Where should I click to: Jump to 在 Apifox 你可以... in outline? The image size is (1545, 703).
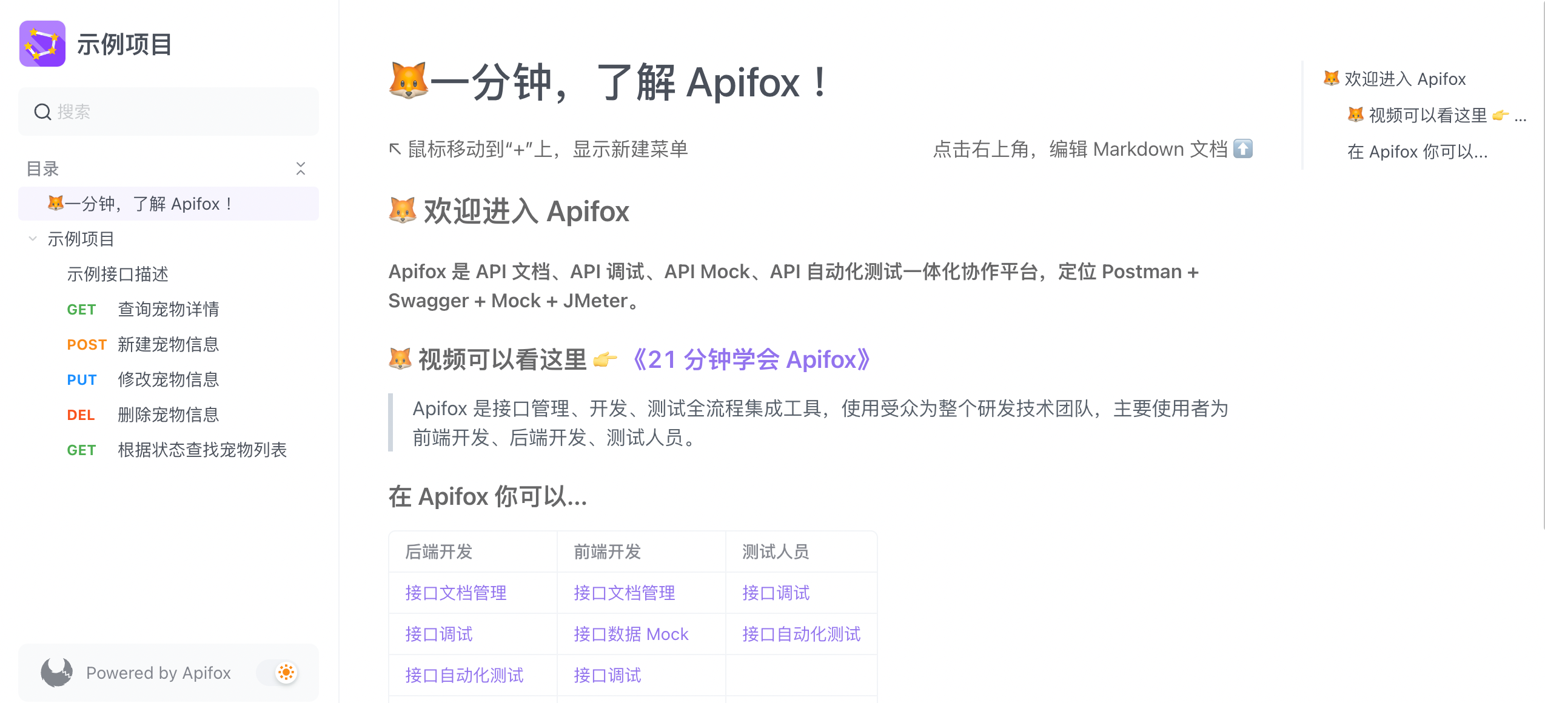(x=1418, y=152)
